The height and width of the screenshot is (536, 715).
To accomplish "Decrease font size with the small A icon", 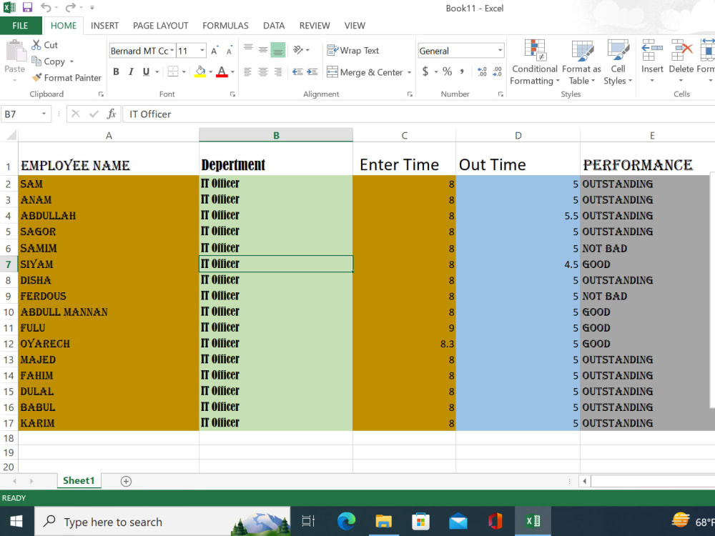I will (x=230, y=51).
